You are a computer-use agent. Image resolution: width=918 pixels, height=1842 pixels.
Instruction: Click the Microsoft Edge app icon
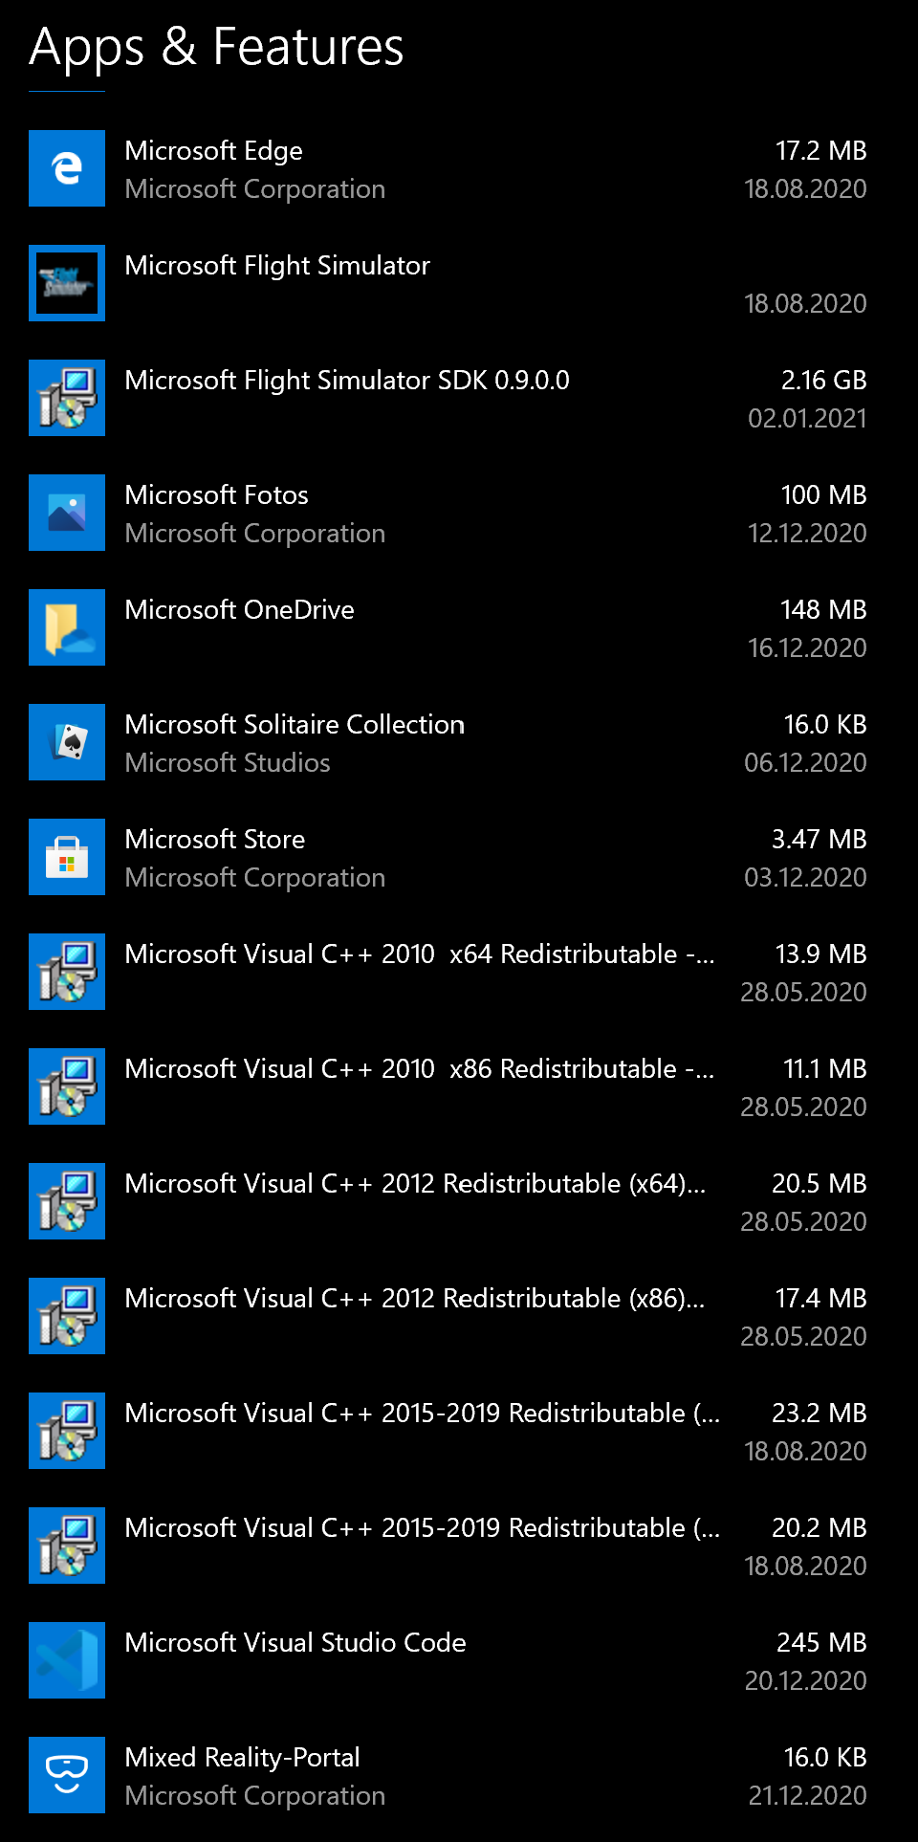[x=67, y=168]
